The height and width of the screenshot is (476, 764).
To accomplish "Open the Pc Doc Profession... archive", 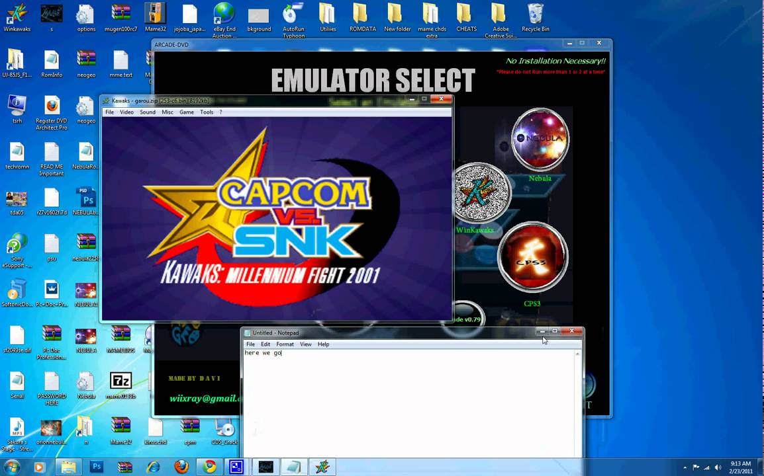I will pyautogui.click(x=51, y=342).
